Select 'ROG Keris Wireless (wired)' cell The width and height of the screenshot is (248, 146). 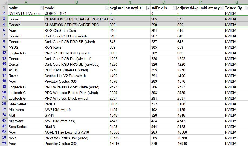point(76,70)
